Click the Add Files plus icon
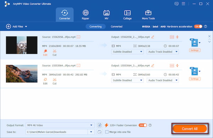 pos(9,27)
